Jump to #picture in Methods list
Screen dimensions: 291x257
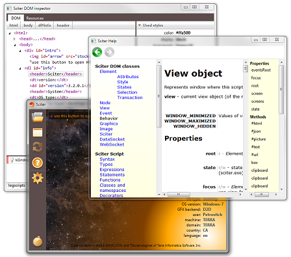point(259,139)
